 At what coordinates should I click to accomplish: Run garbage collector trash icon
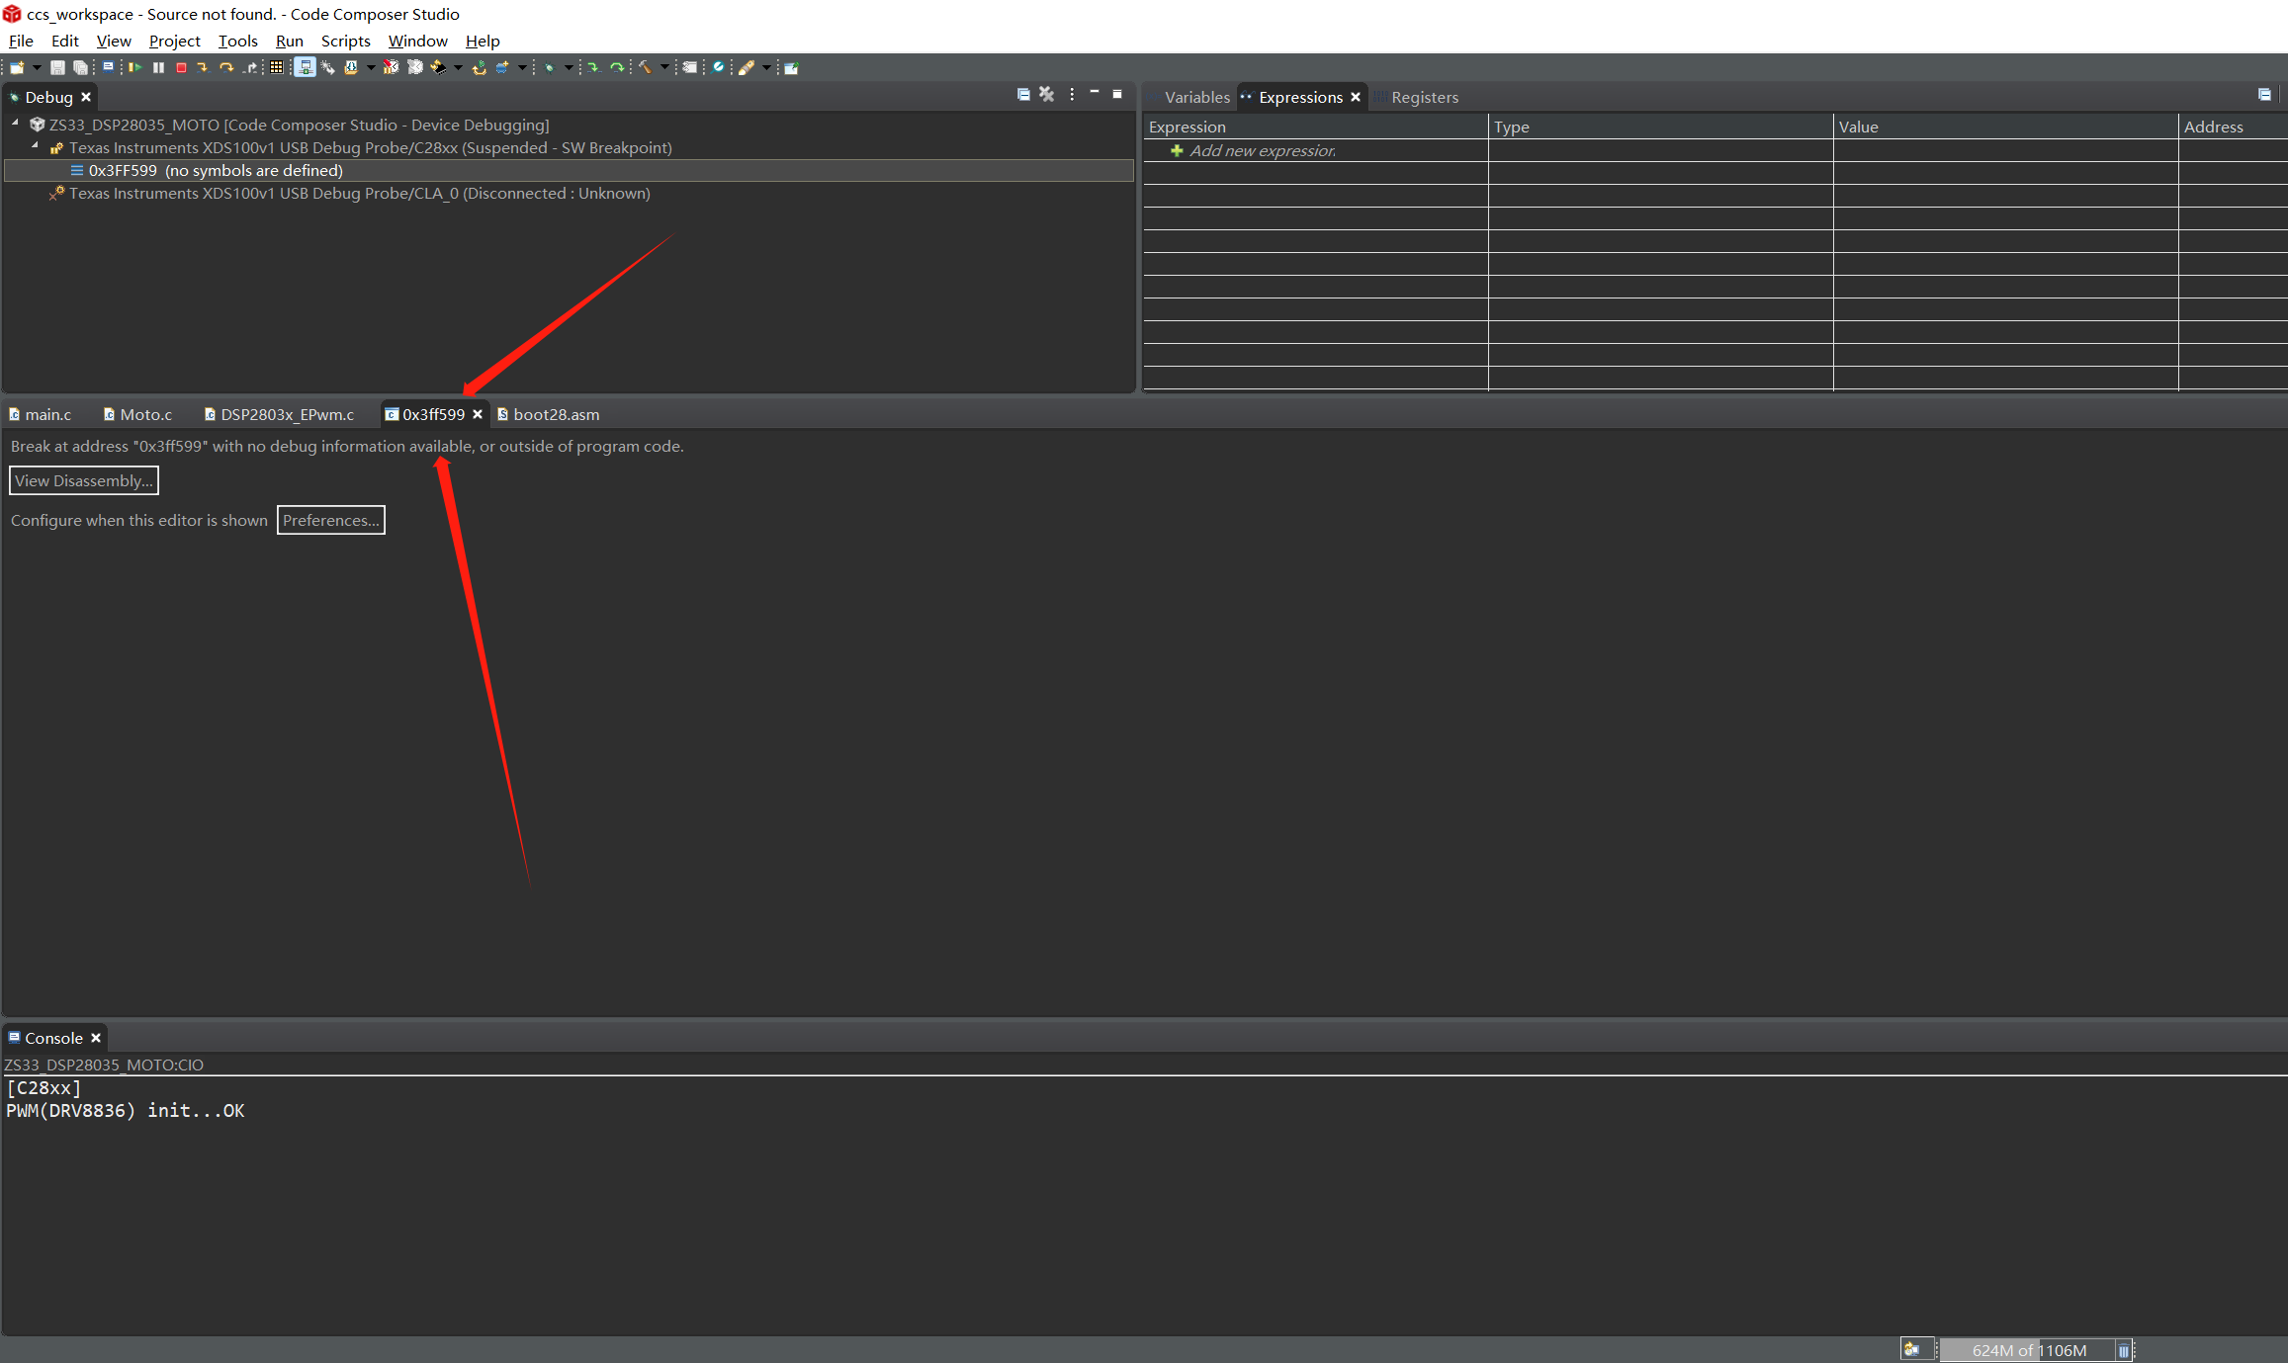coord(2123,1350)
